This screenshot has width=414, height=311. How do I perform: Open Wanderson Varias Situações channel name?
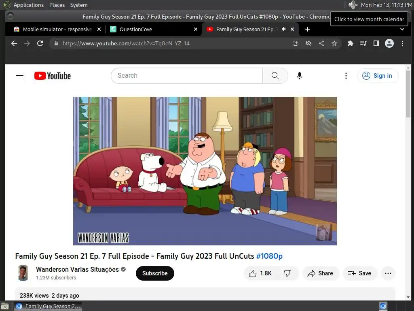77,269
